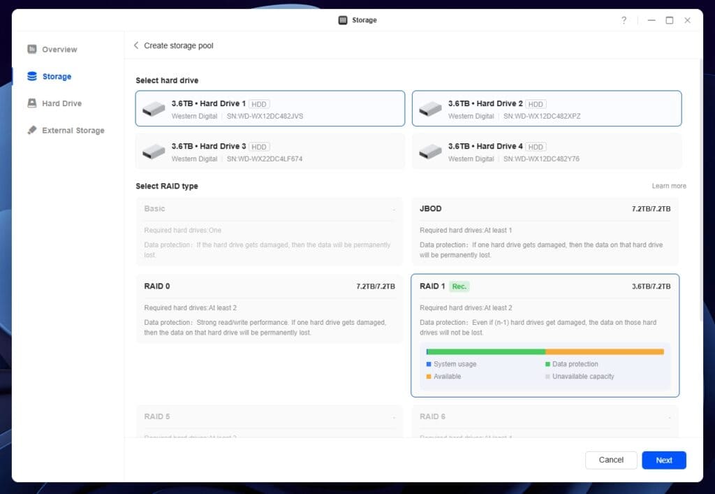
Task: Click the External Storage sidebar icon
Action: pyautogui.click(x=32, y=131)
